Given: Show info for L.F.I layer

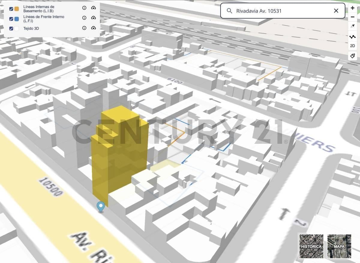Looking at the screenshot, I should pos(84,18).
